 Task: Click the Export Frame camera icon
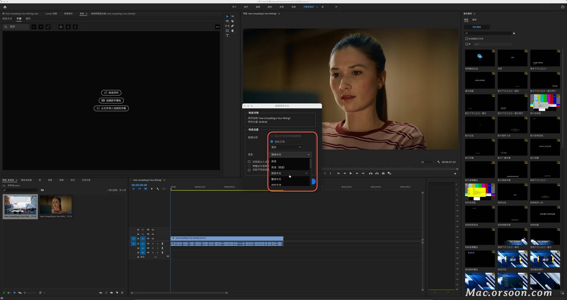pyautogui.click(x=383, y=173)
